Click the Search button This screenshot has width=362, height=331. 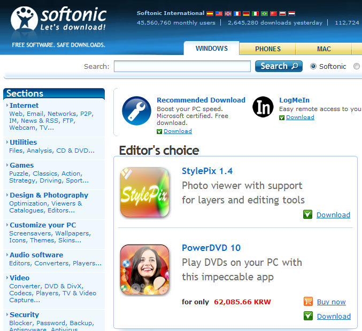pos(279,66)
